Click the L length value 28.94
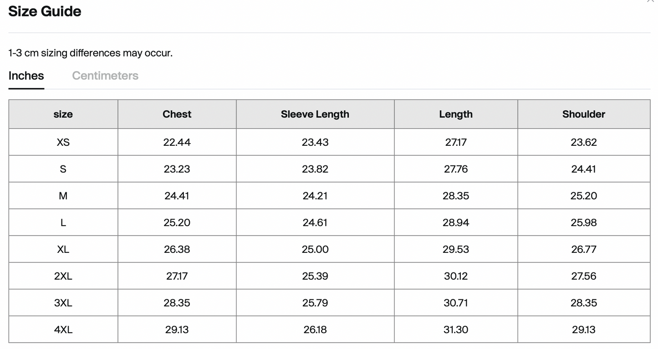The image size is (658, 349). (456, 223)
